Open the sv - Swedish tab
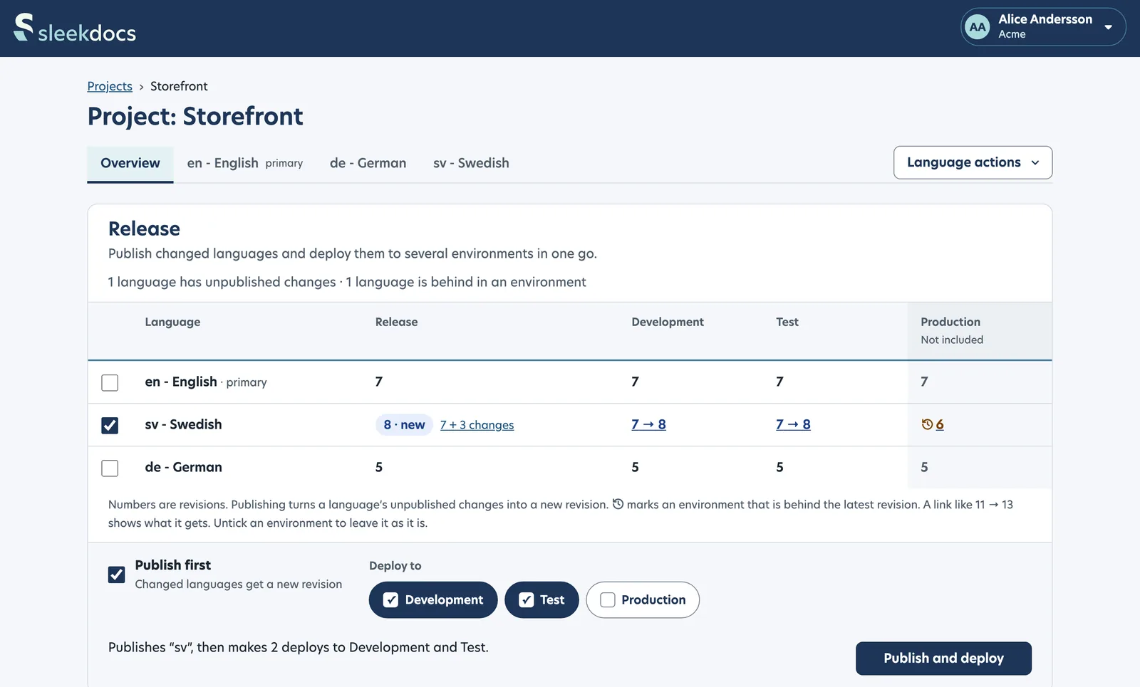The height and width of the screenshot is (687, 1140). tap(471, 163)
